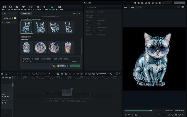Mute the オーディオ 1 track

[x=5, y=103]
